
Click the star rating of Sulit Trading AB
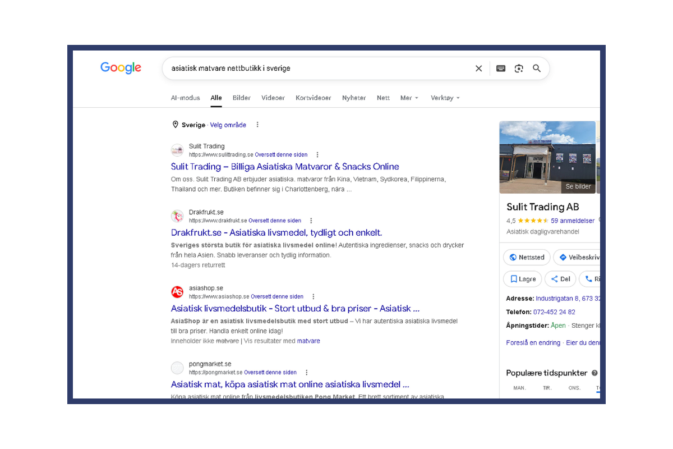(x=533, y=221)
